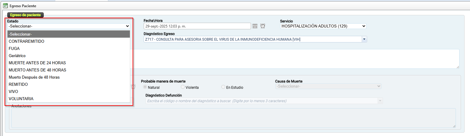Choose Violenta as probable manner of death
The image size is (470, 136).
point(183,87)
